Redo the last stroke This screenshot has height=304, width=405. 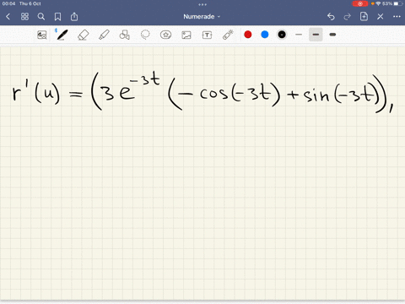click(x=348, y=17)
